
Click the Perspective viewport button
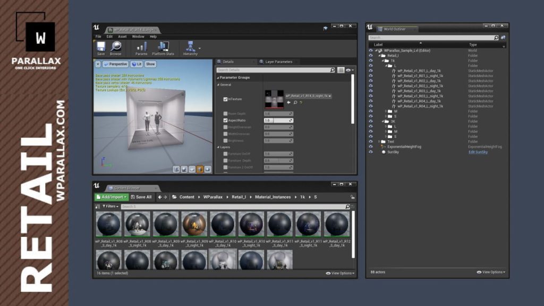[x=115, y=64]
